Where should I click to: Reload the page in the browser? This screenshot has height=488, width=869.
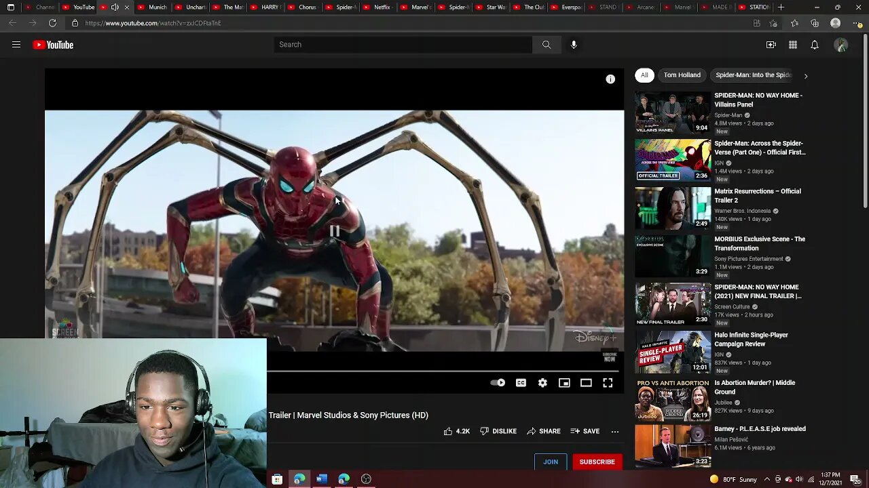tap(52, 23)
